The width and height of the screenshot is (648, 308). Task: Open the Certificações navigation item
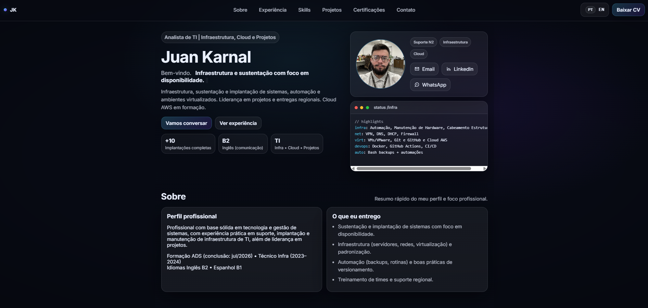click(x=369, y=10)
